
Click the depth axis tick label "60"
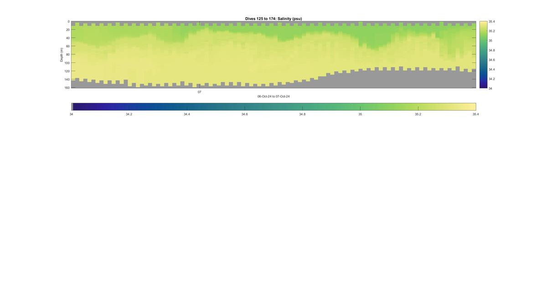coord(68,46)
